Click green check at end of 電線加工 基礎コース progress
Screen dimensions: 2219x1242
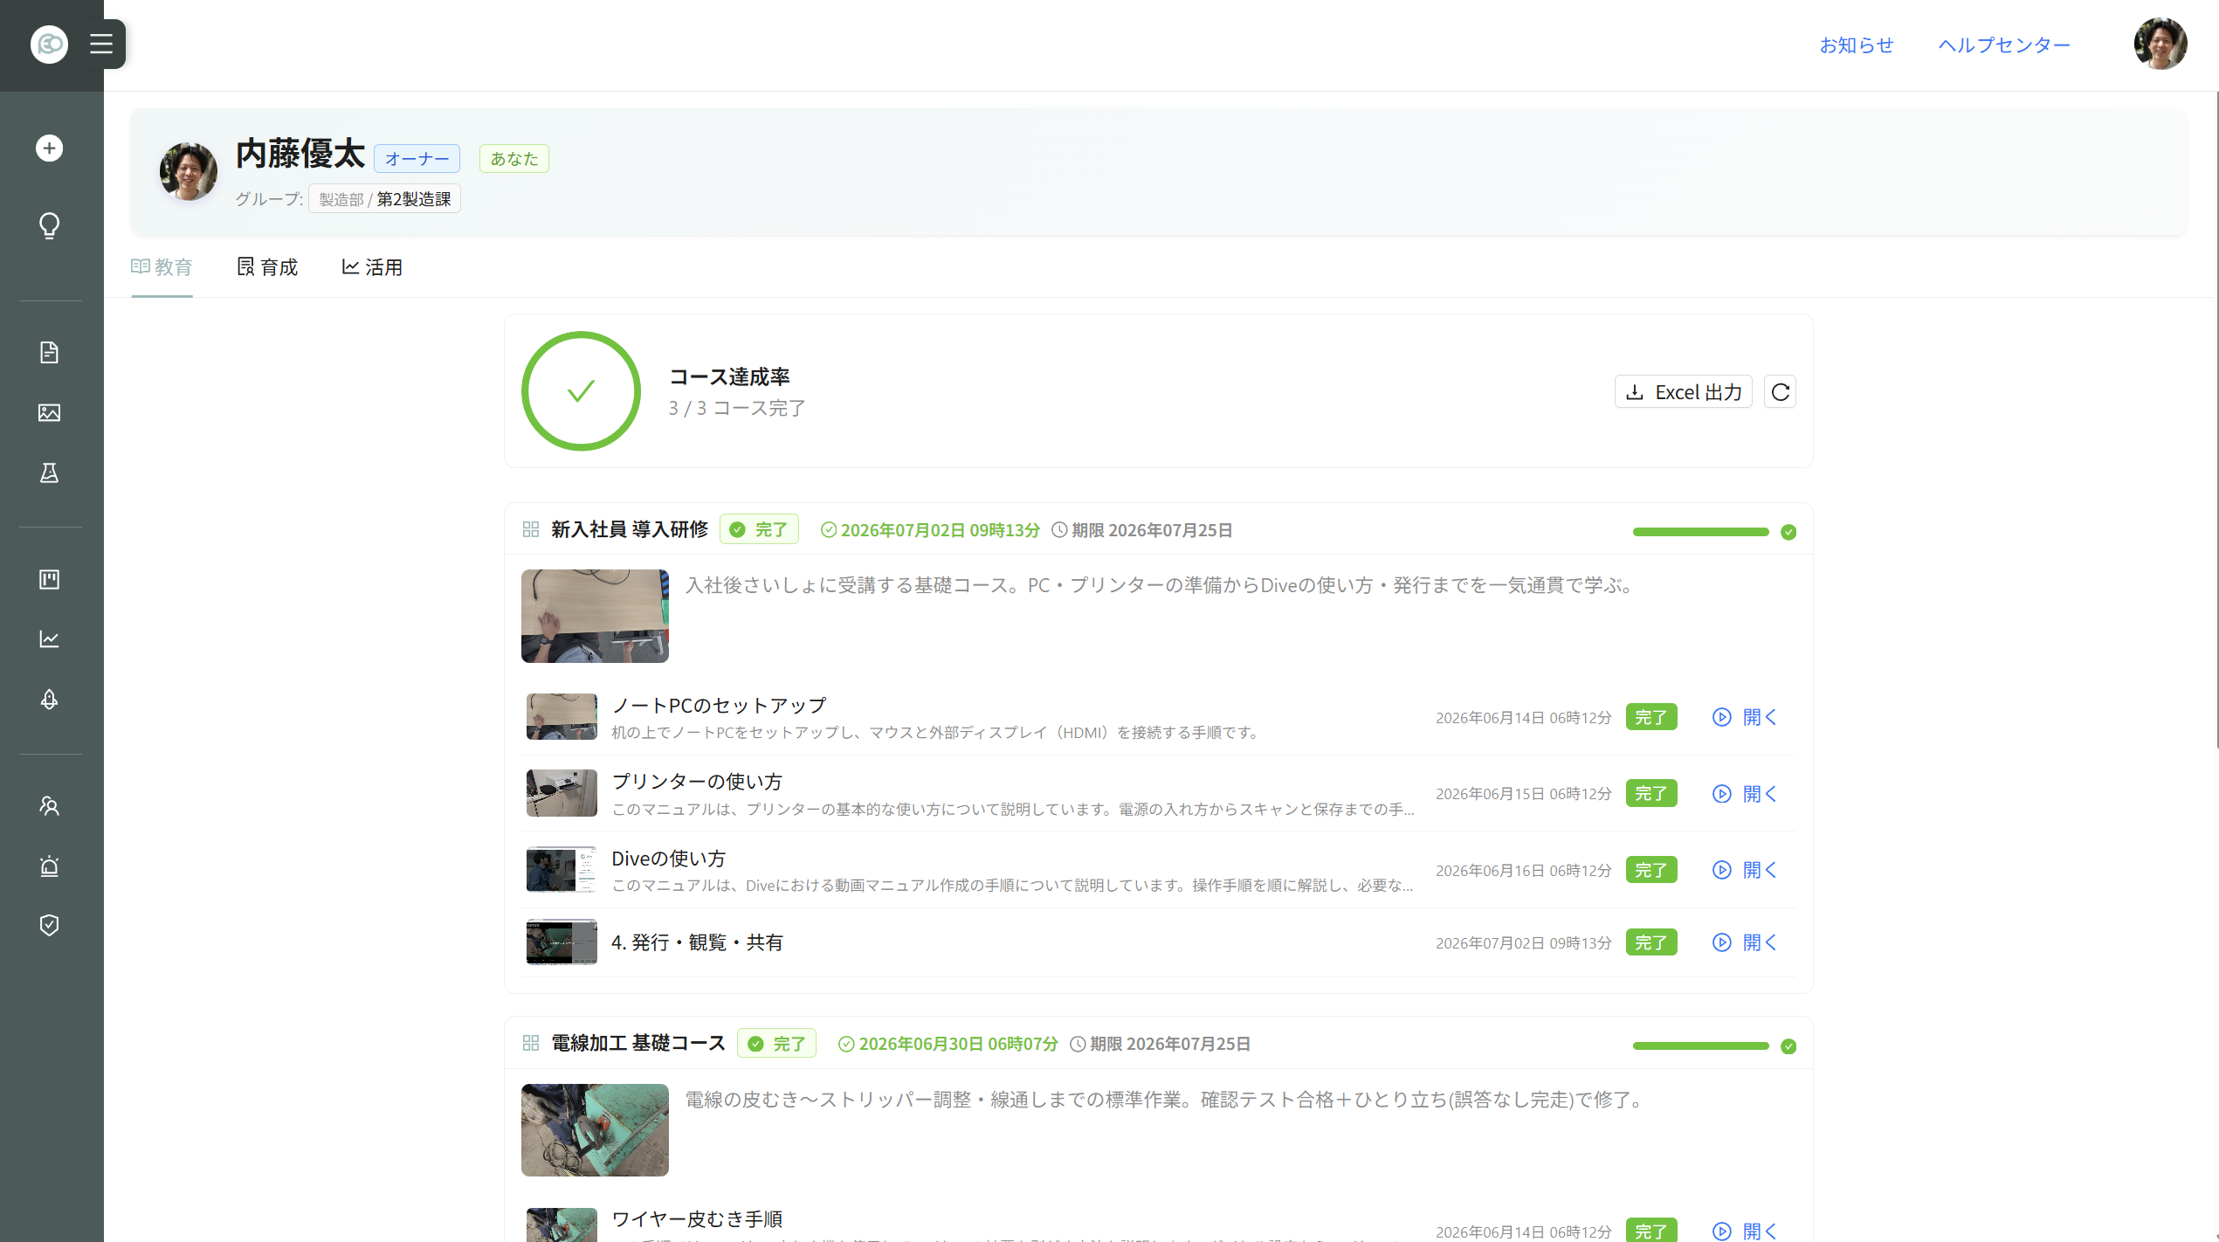1788,1046
